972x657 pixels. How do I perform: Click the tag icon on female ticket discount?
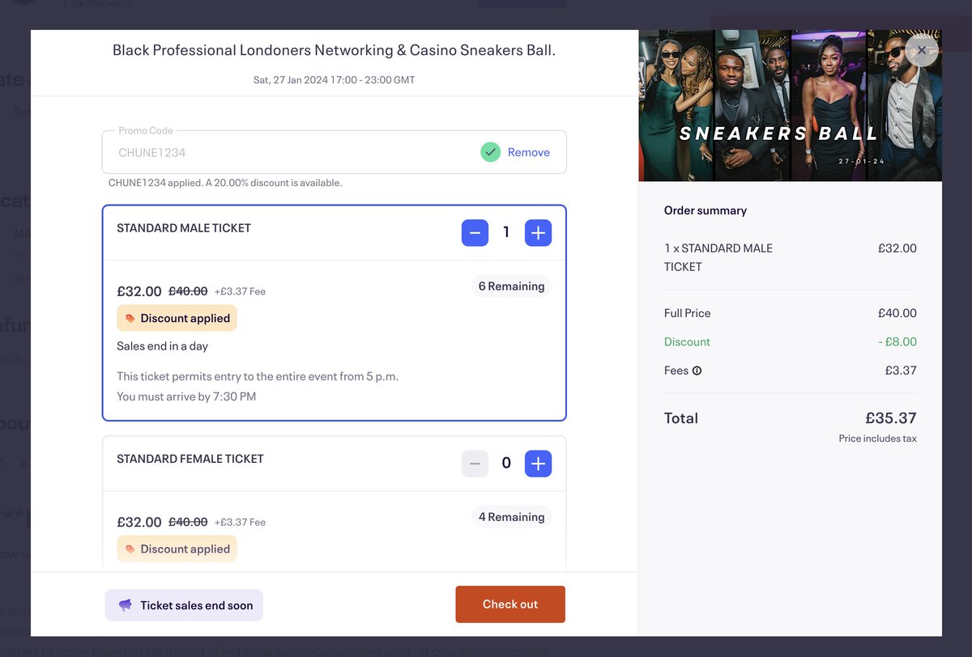tap(130, 549)
